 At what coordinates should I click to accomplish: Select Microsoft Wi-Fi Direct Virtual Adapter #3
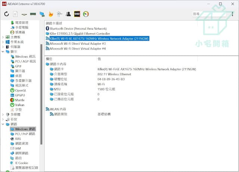point(78,44)
